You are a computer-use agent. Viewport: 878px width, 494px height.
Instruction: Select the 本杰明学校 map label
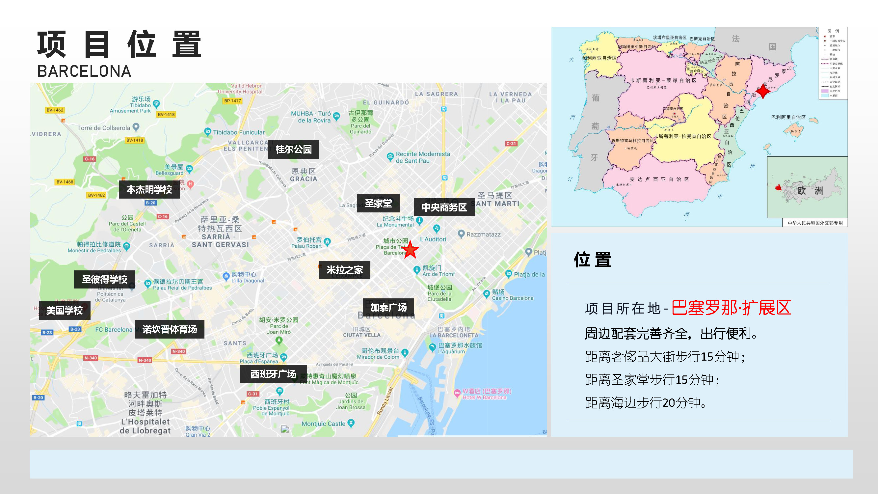pyautogui.click(x=149, y=190)
